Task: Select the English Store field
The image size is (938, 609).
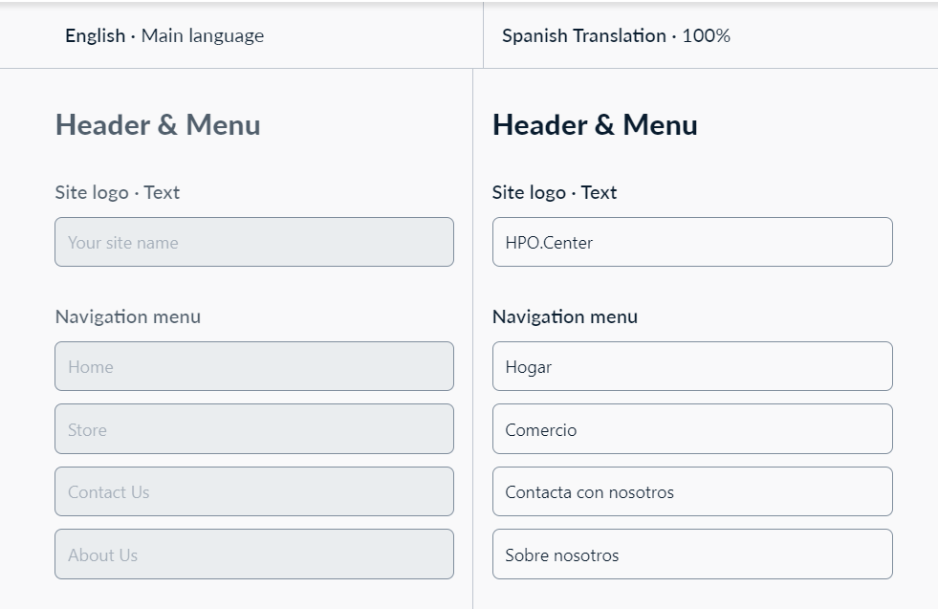Action: (x=254, y=429)
